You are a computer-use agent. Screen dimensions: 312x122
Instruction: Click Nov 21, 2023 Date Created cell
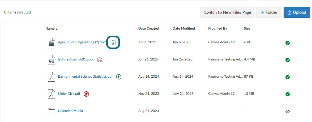point(149,94)
